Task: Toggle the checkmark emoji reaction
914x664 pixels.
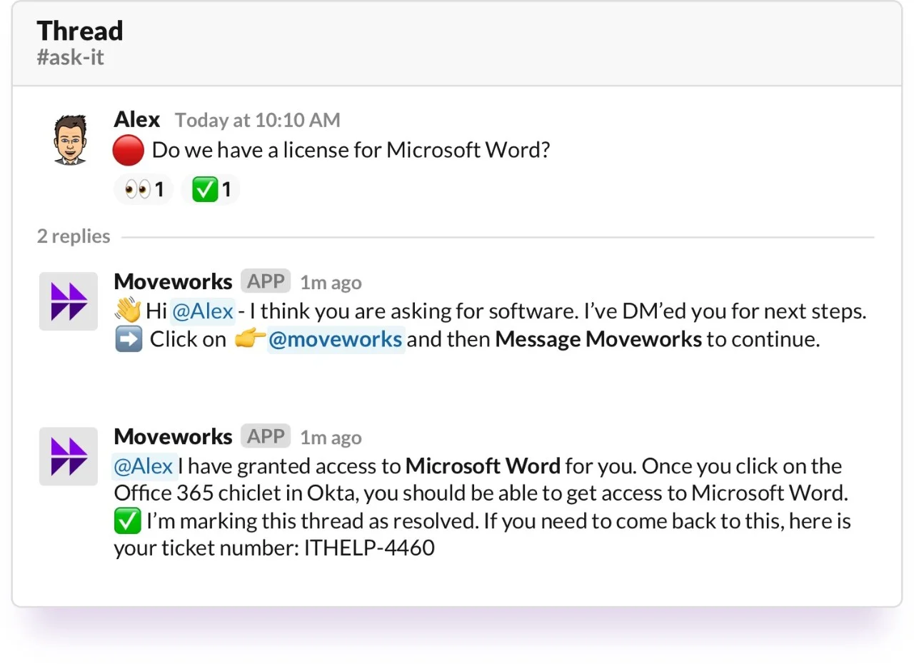Action: point(211,188)
